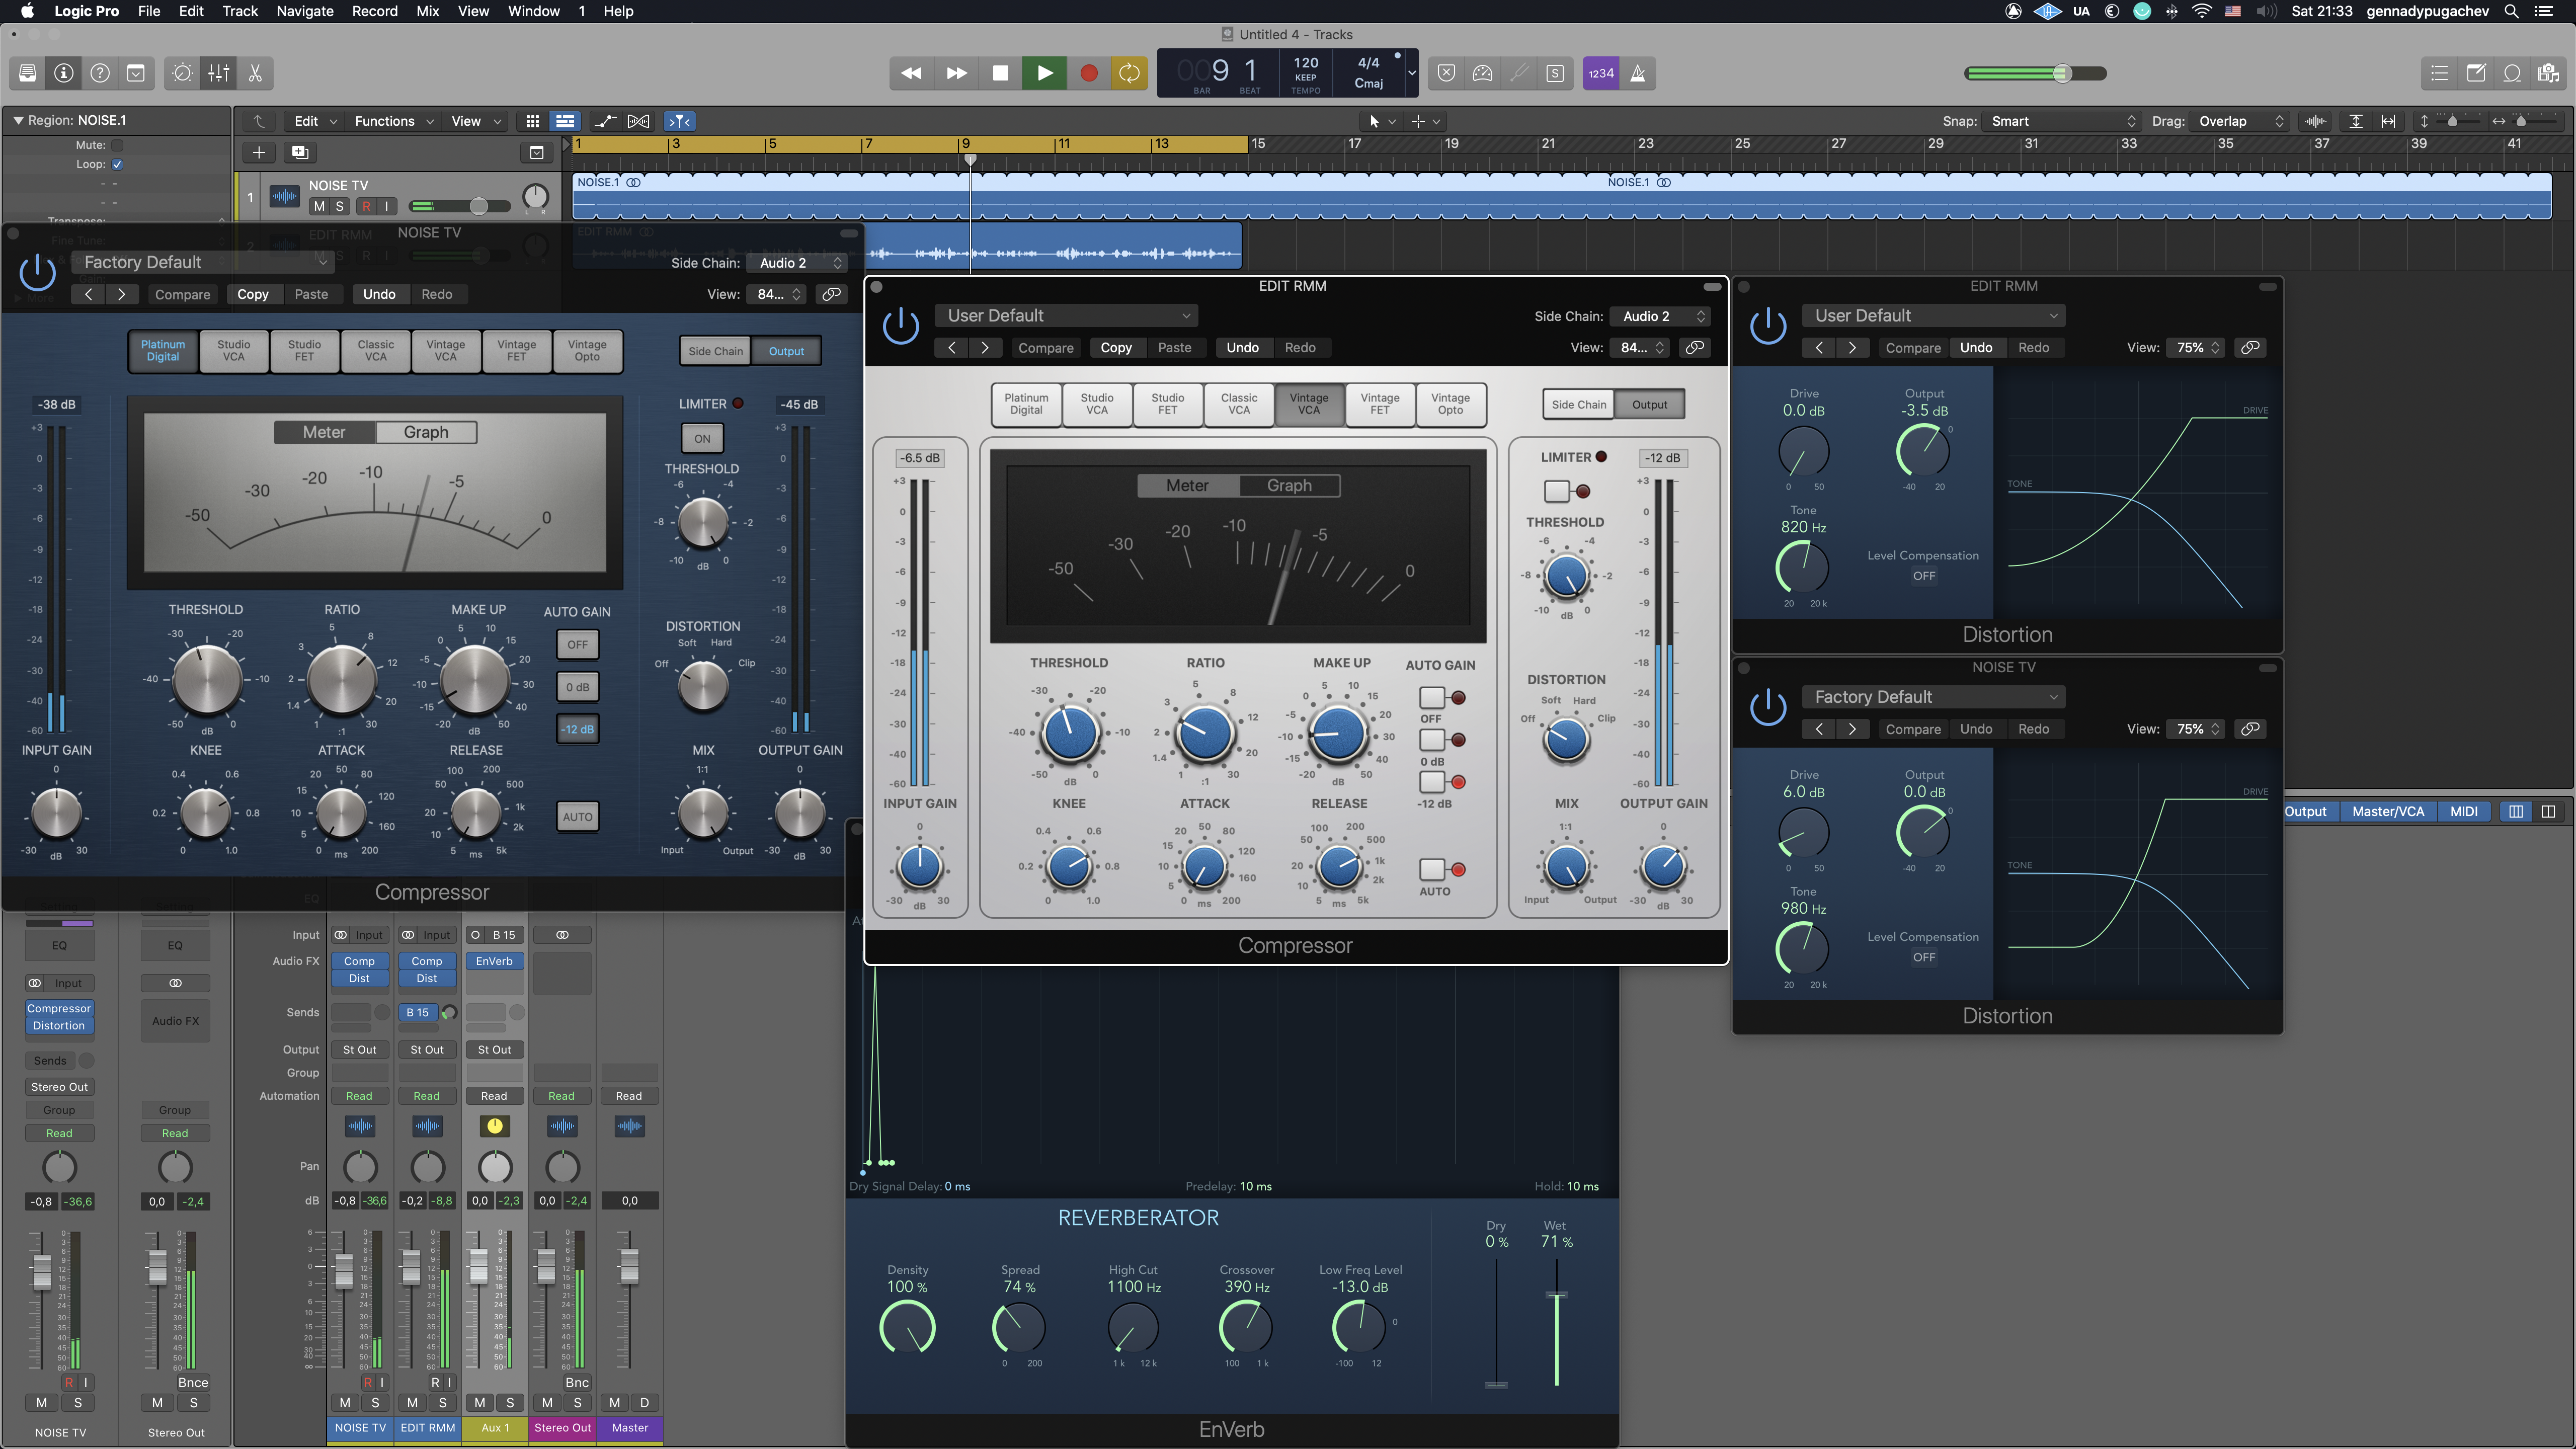Expand the Side Chain Audio 2 menu
This screenshot has height=1449, width=2576.
coord(1659,316)
